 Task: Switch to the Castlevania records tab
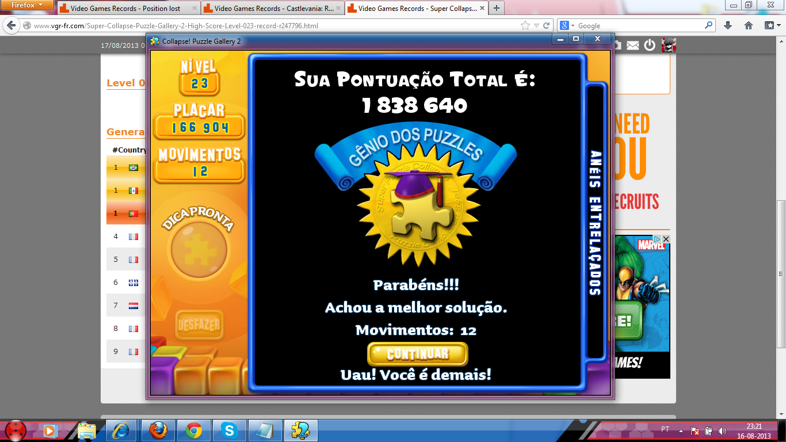pyautogui.click(x=270, y=9)
